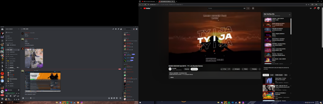Click the Subskrybuj button

(194, 69)
